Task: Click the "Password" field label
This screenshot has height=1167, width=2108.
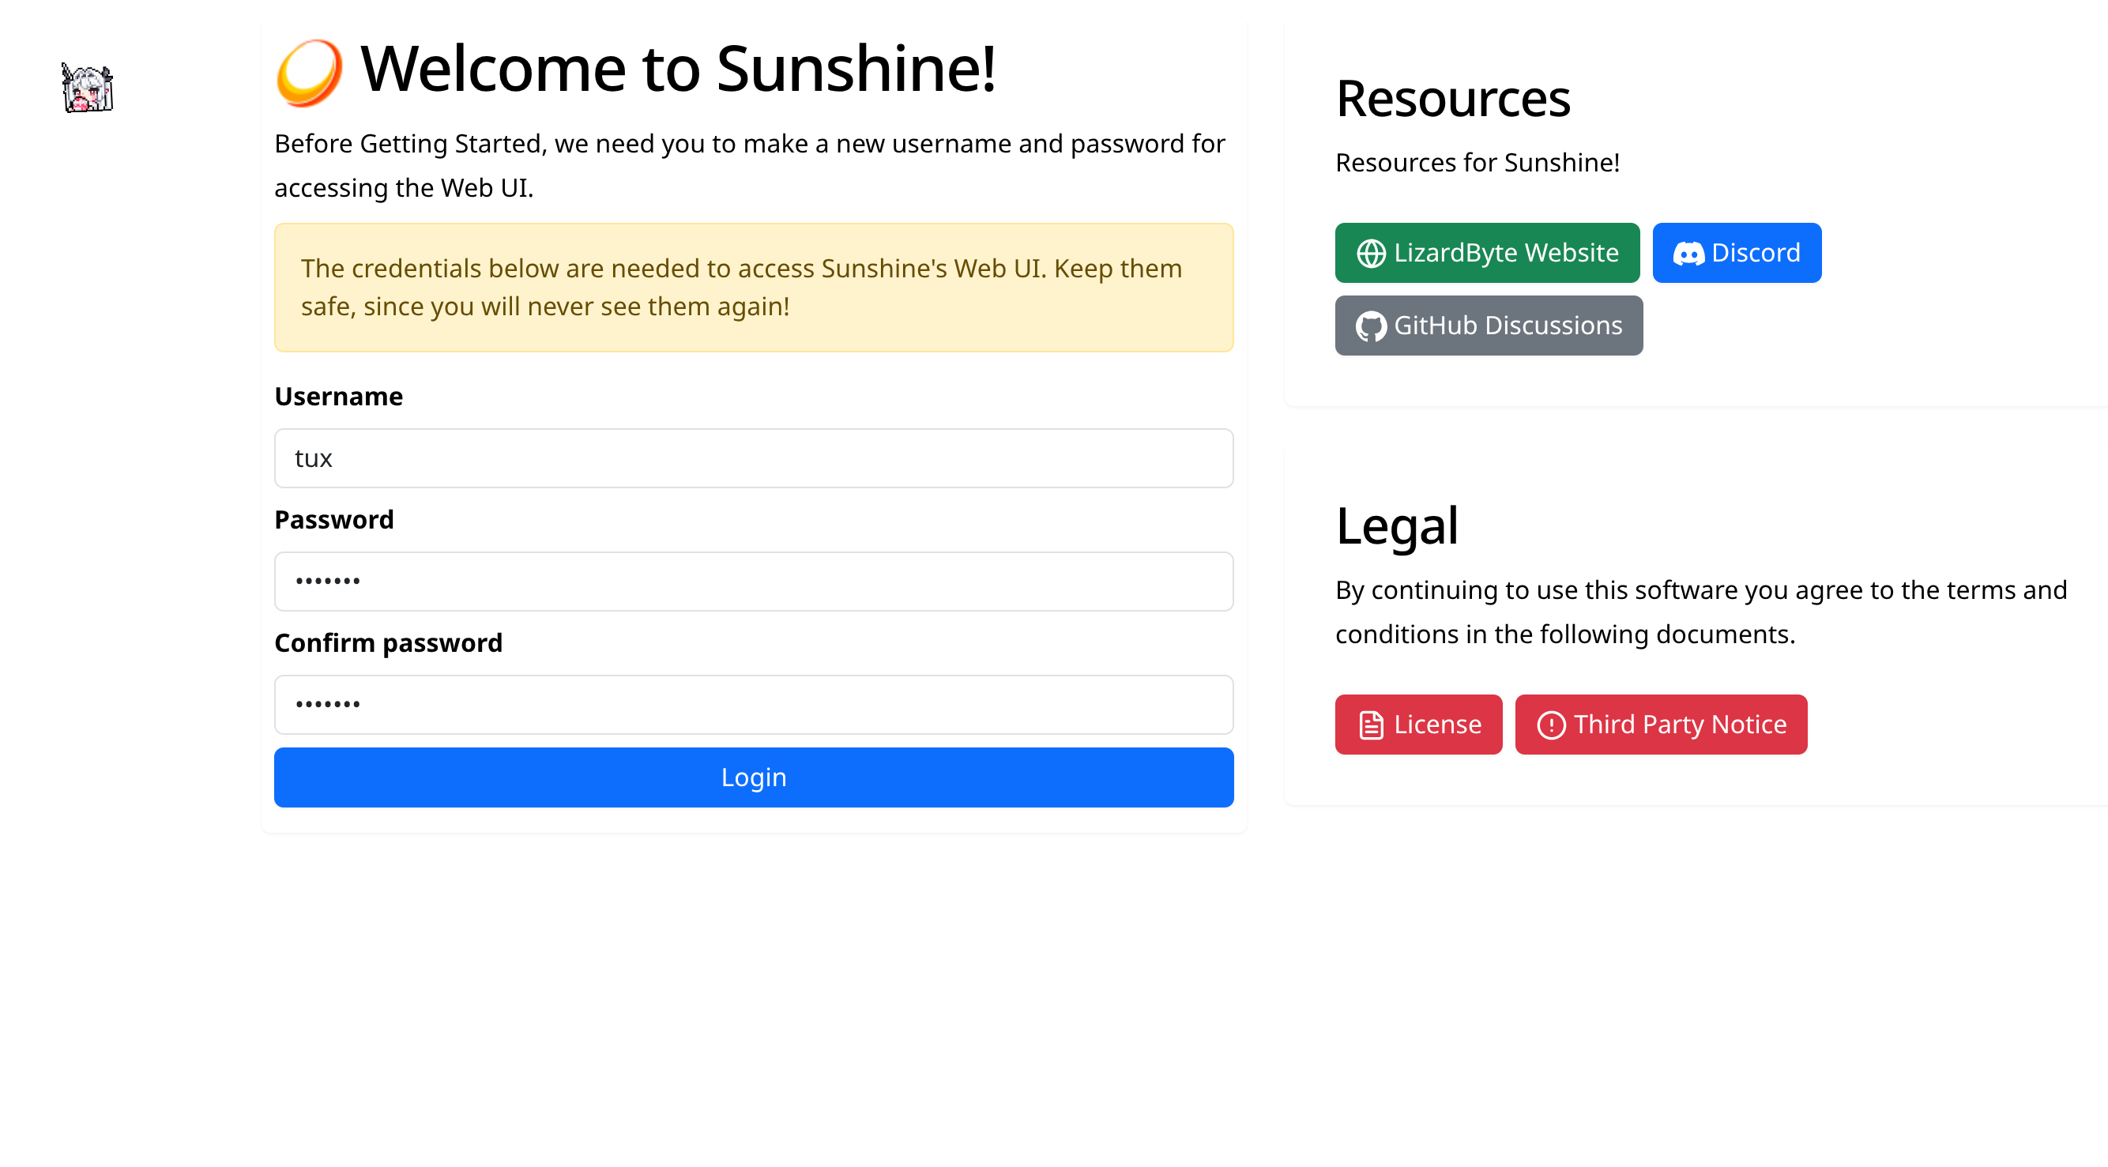Action: coord(334,520)
